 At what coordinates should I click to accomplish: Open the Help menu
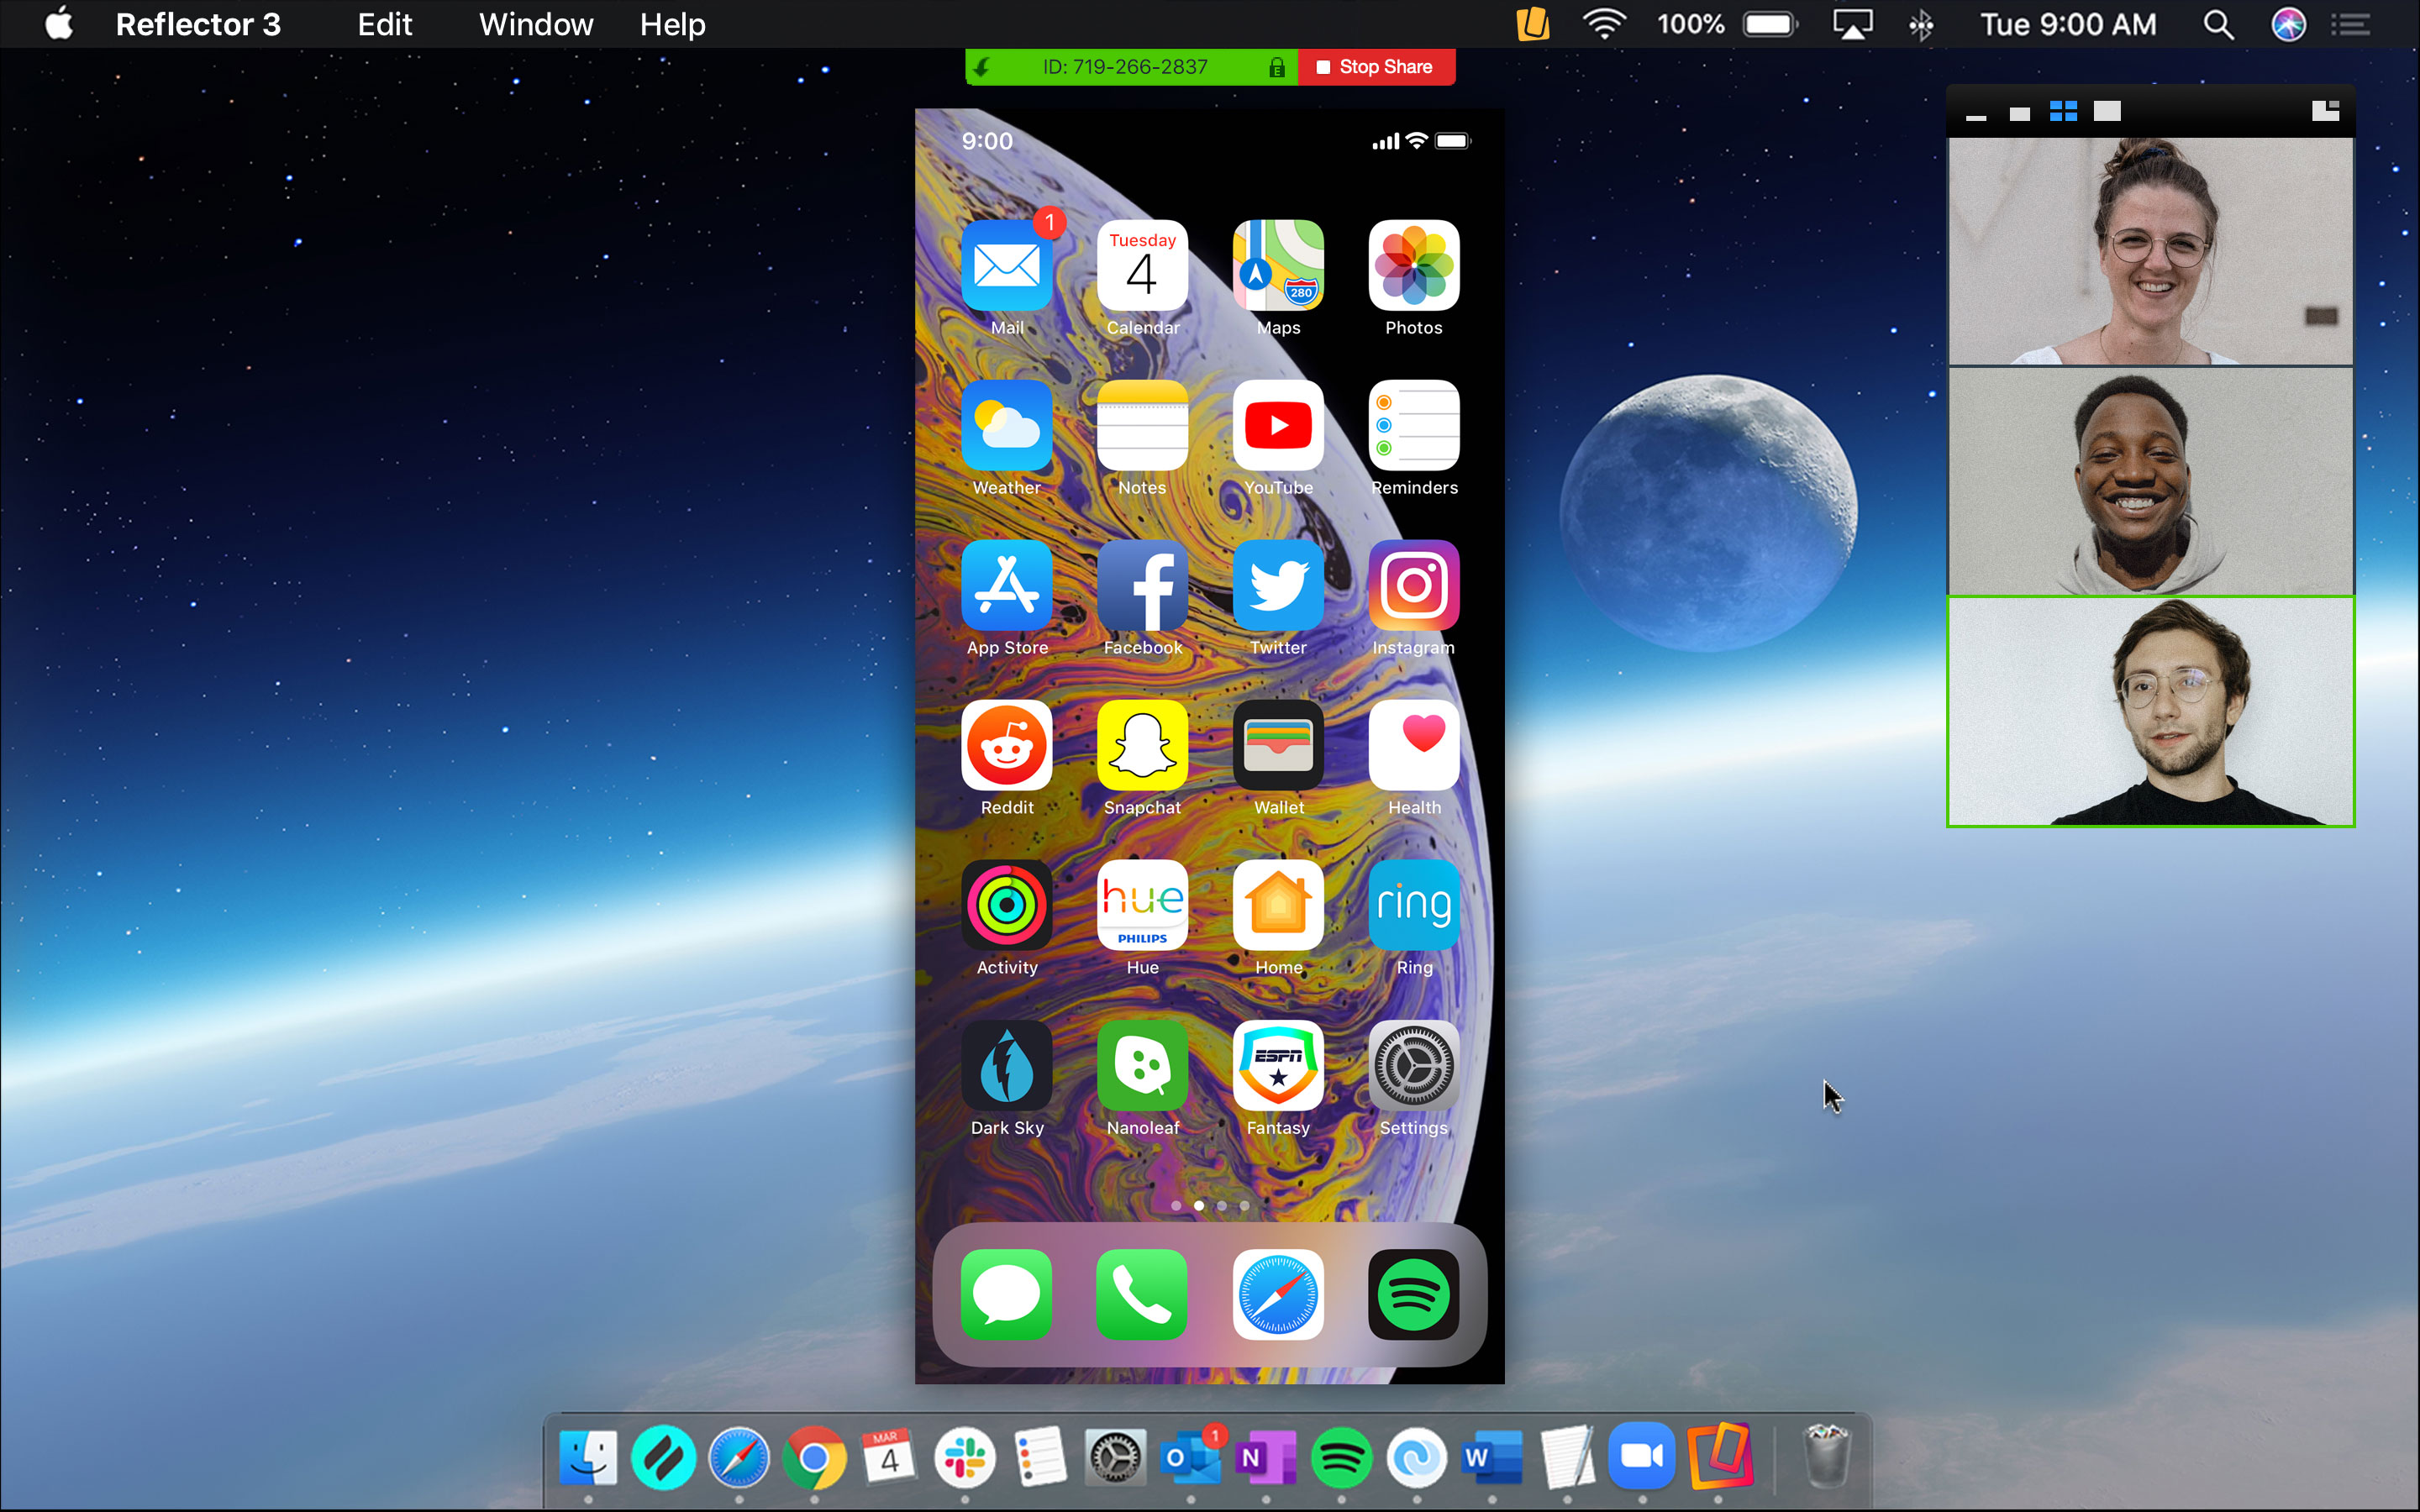tap(673, 24)
